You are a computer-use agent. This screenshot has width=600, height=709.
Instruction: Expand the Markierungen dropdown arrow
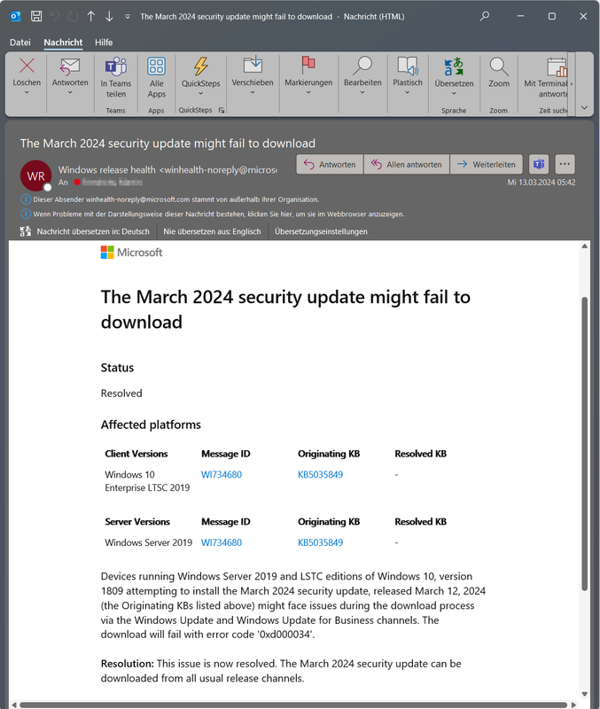click(x=308, y=92)
